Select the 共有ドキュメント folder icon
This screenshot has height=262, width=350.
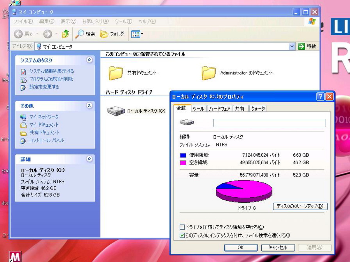click(x=116, y=73)
